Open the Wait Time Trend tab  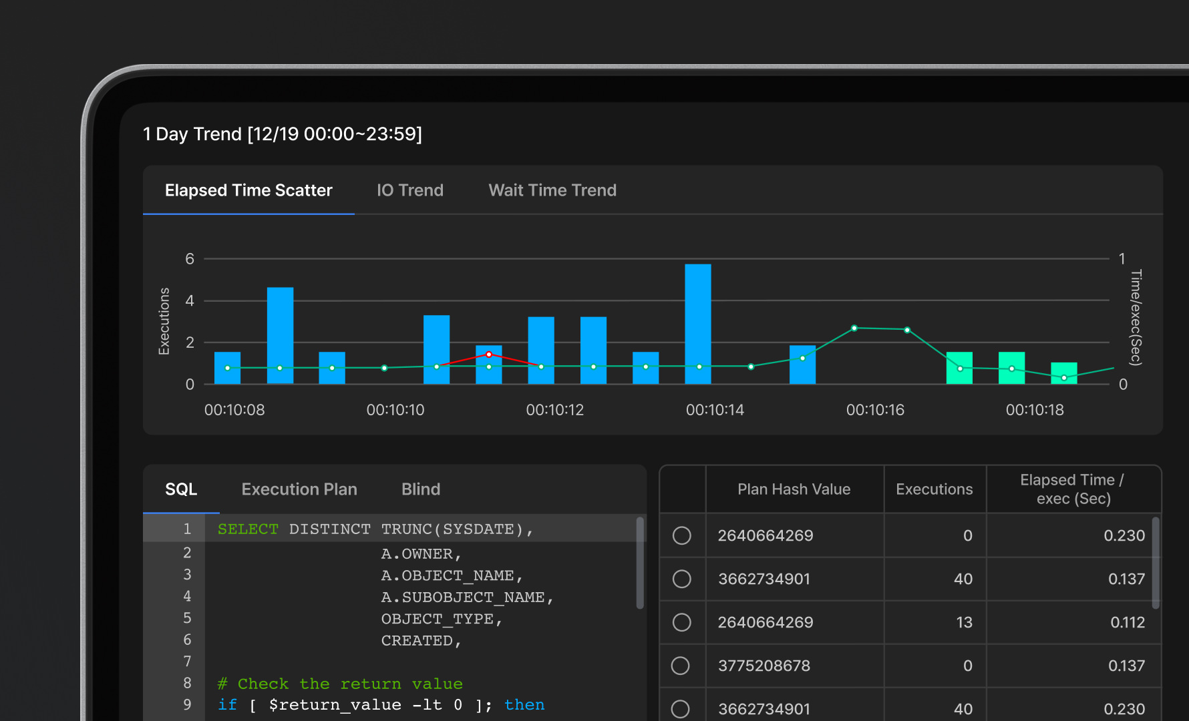click(x=552, y=190)
